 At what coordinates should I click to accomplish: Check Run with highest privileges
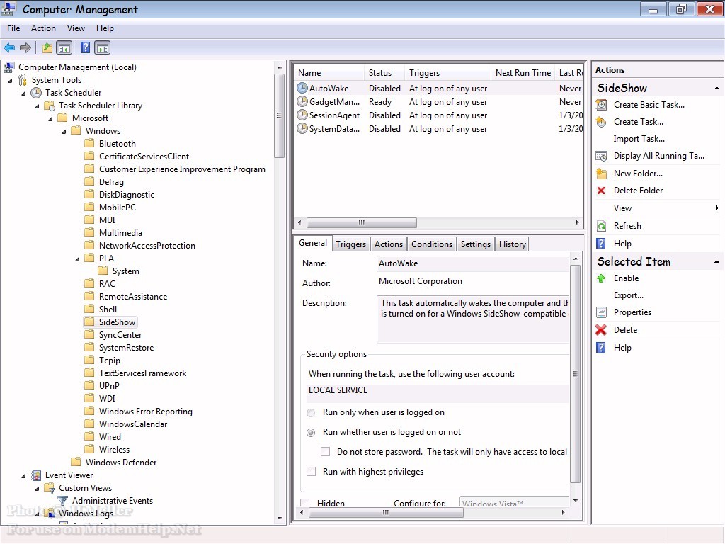pyautogui.click(x=312, y=471)
